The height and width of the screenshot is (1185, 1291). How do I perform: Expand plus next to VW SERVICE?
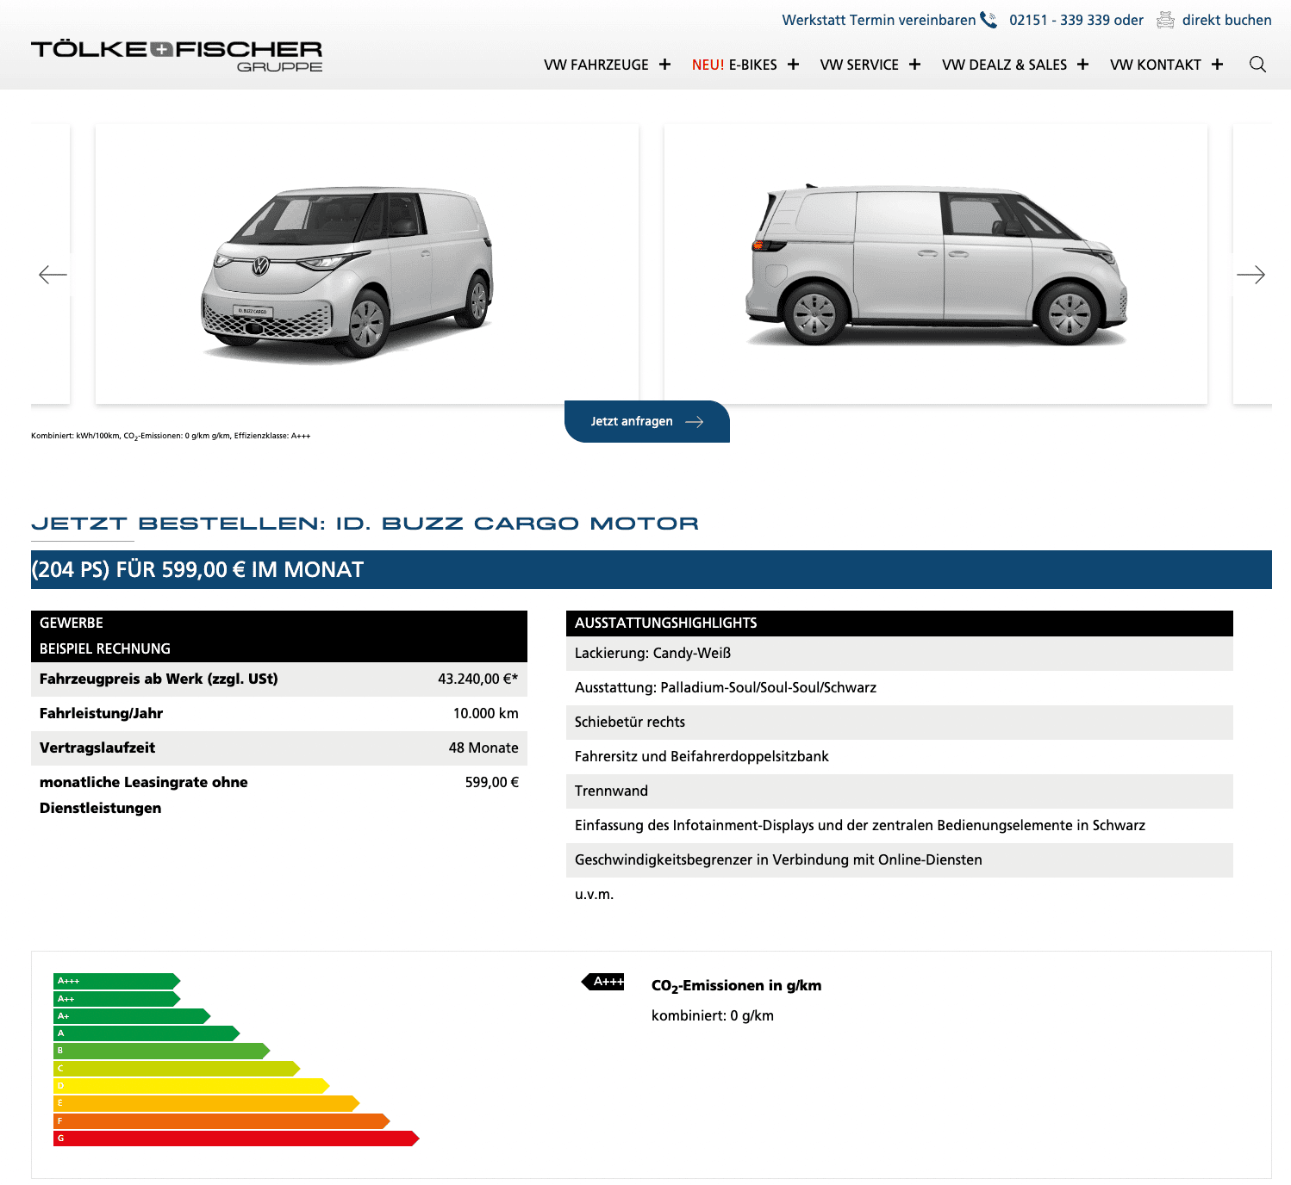click(914, 65)
